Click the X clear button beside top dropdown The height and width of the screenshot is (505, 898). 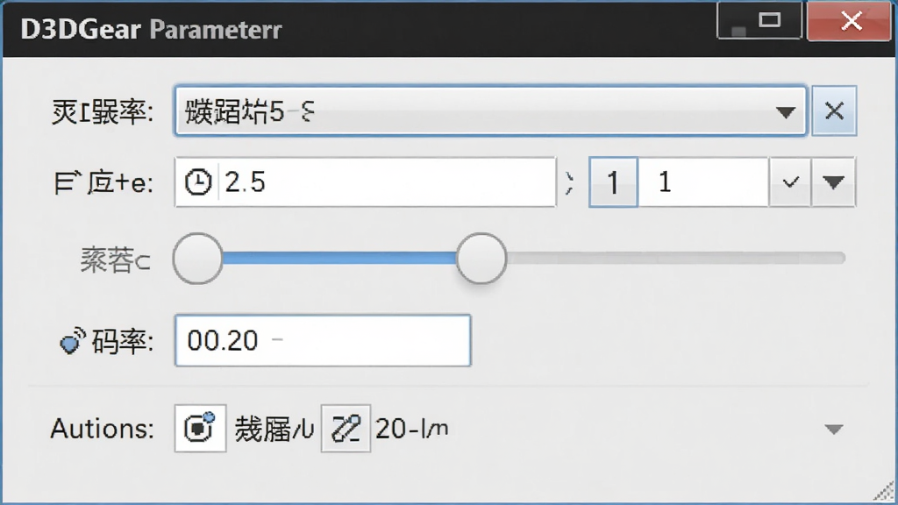click(835, 110)
